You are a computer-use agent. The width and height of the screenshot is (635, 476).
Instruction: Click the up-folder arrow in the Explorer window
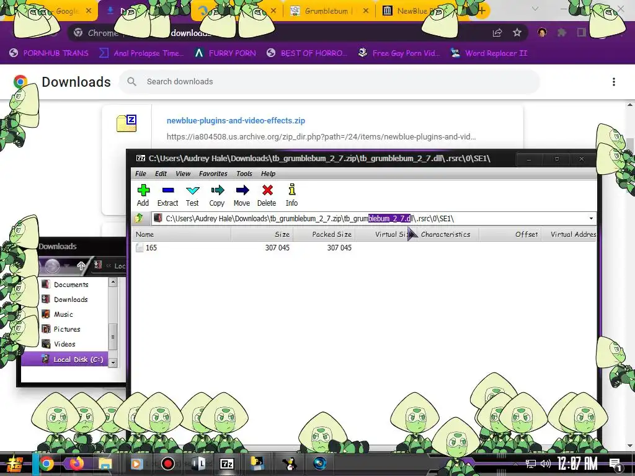81,266
